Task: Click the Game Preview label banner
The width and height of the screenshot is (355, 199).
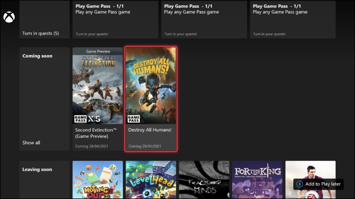Action: tap(98, 51)
